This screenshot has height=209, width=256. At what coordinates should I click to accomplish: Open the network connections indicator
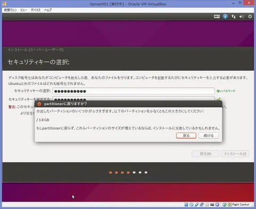pos(234,17)
